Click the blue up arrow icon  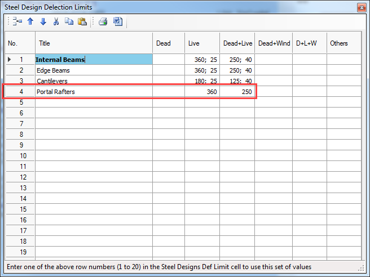pyautogui.click(x=30, y=22)
